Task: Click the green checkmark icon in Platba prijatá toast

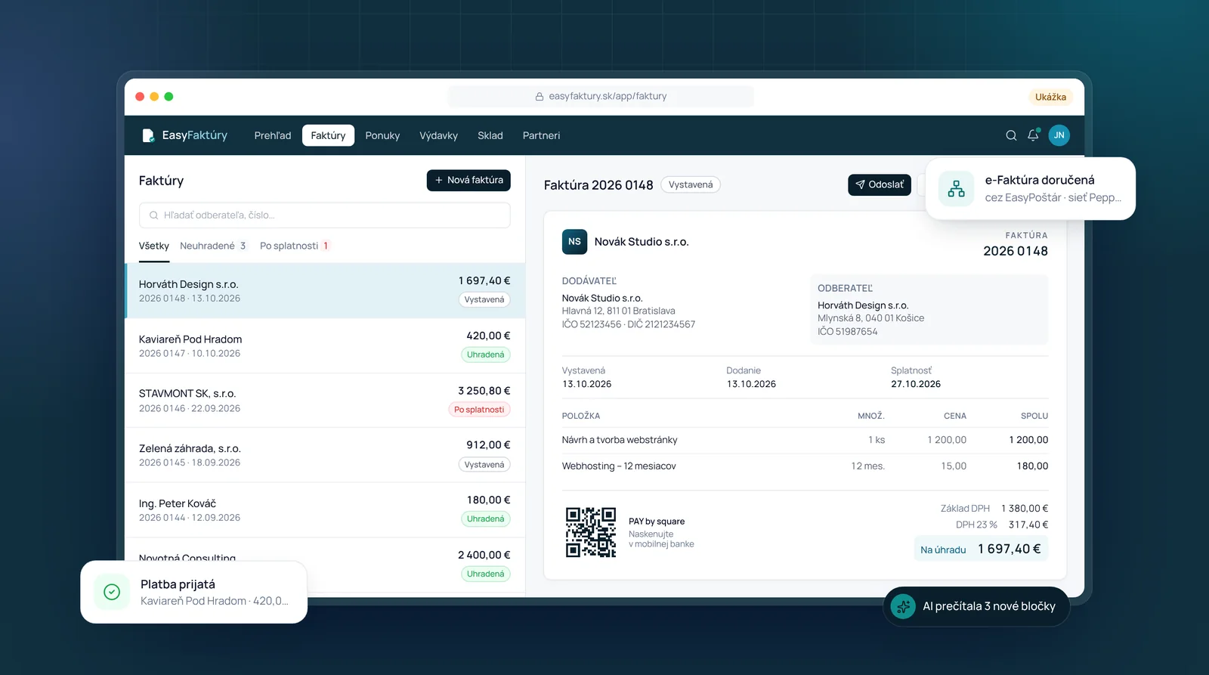Action: [x=112, y=592]
